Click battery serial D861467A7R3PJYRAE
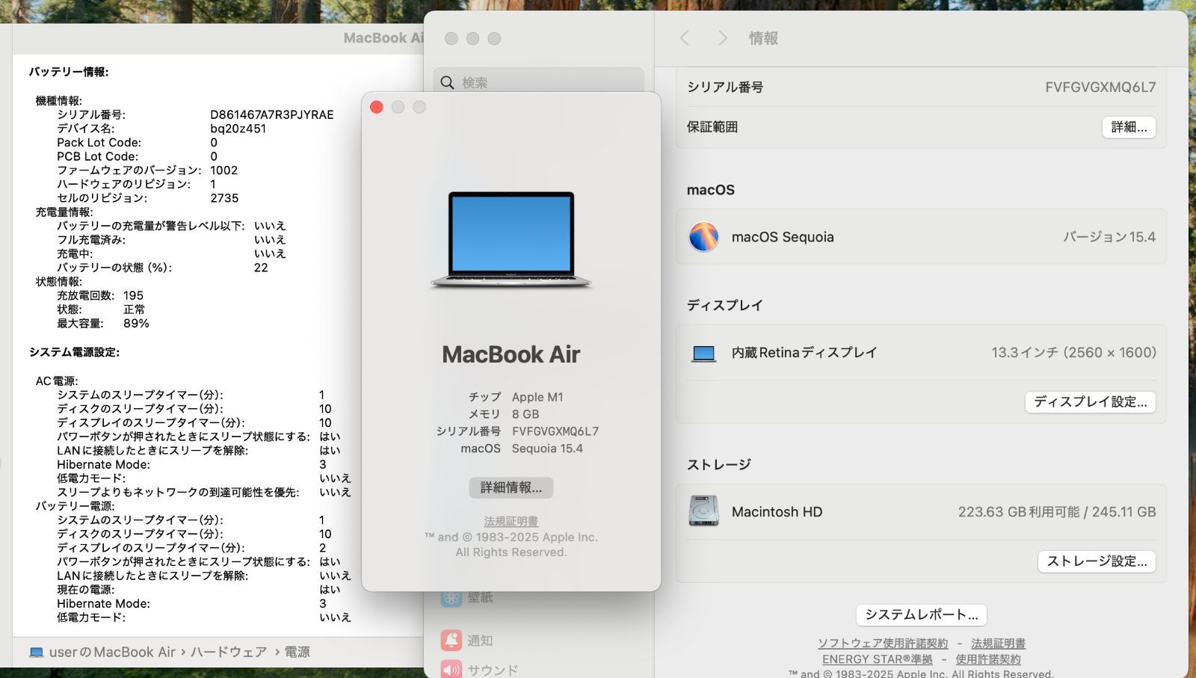 coord(272,114)
